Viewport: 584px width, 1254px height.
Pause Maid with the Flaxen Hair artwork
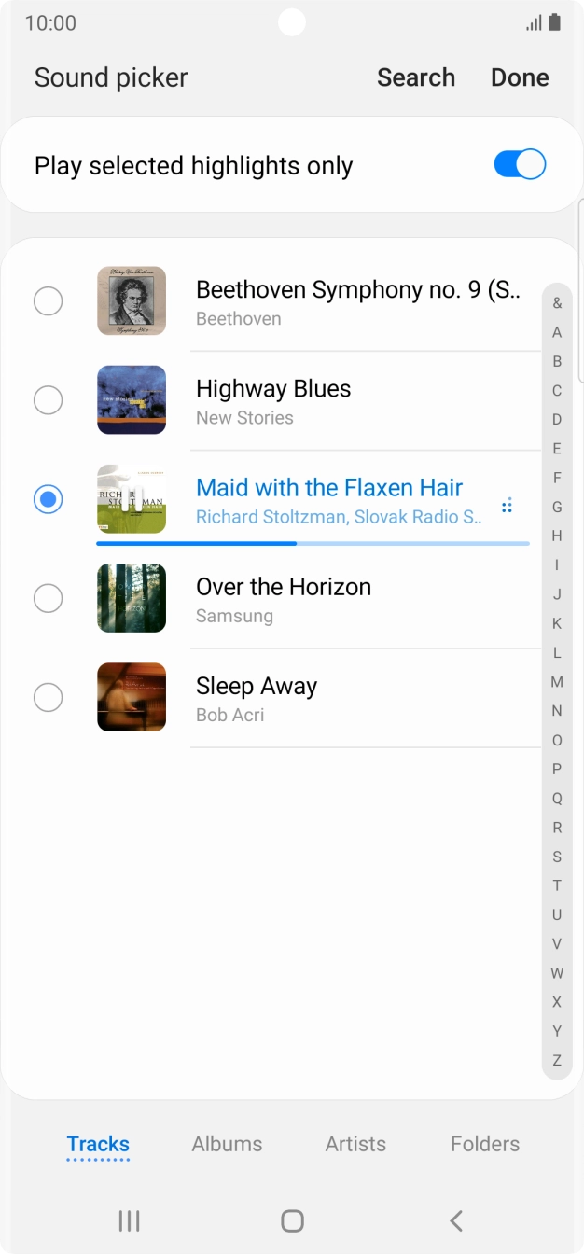(132, 499)
